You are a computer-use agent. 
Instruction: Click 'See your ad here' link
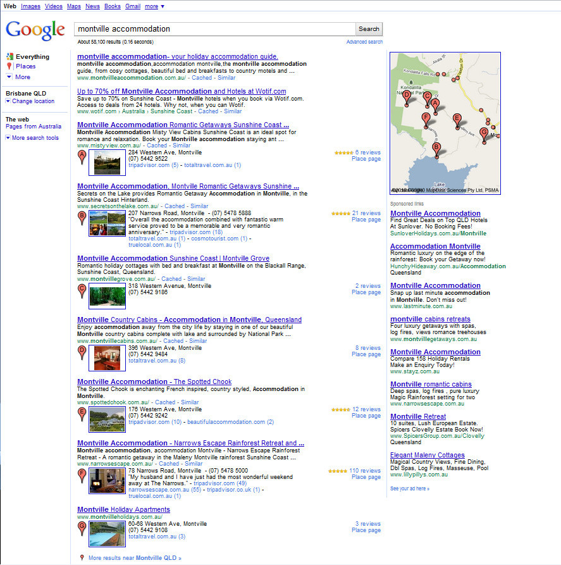pos(410,488)
